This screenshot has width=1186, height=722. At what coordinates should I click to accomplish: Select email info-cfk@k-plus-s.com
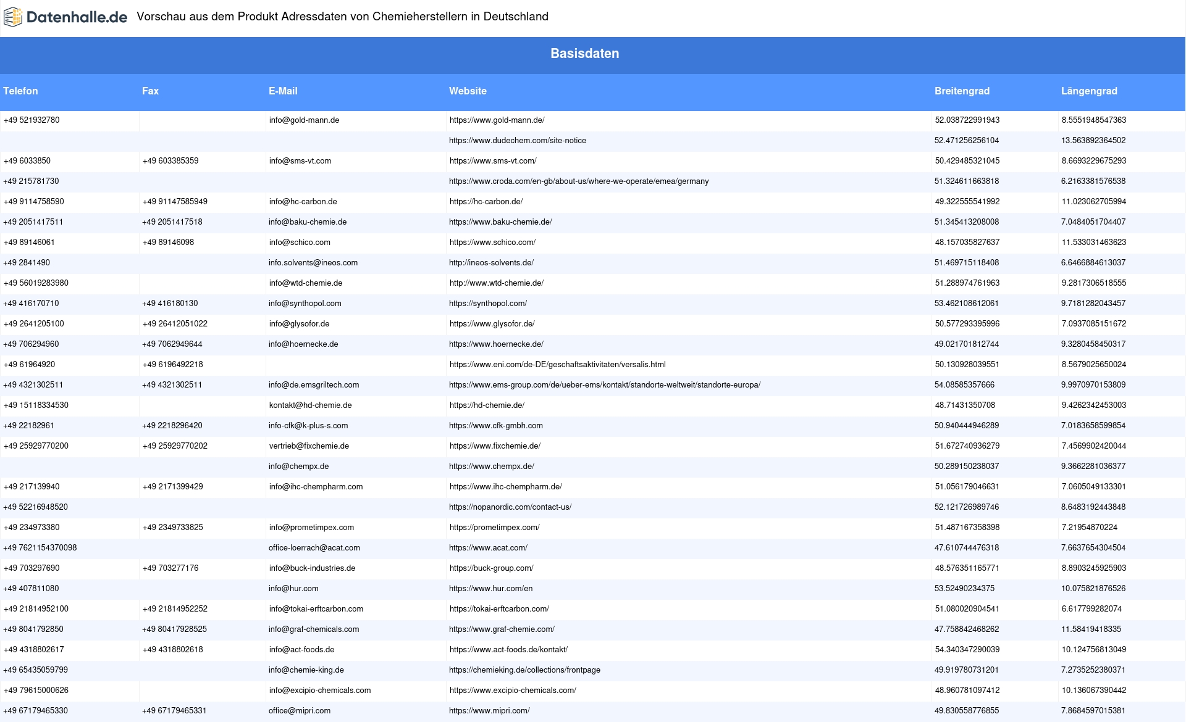(x=308, y=426)
